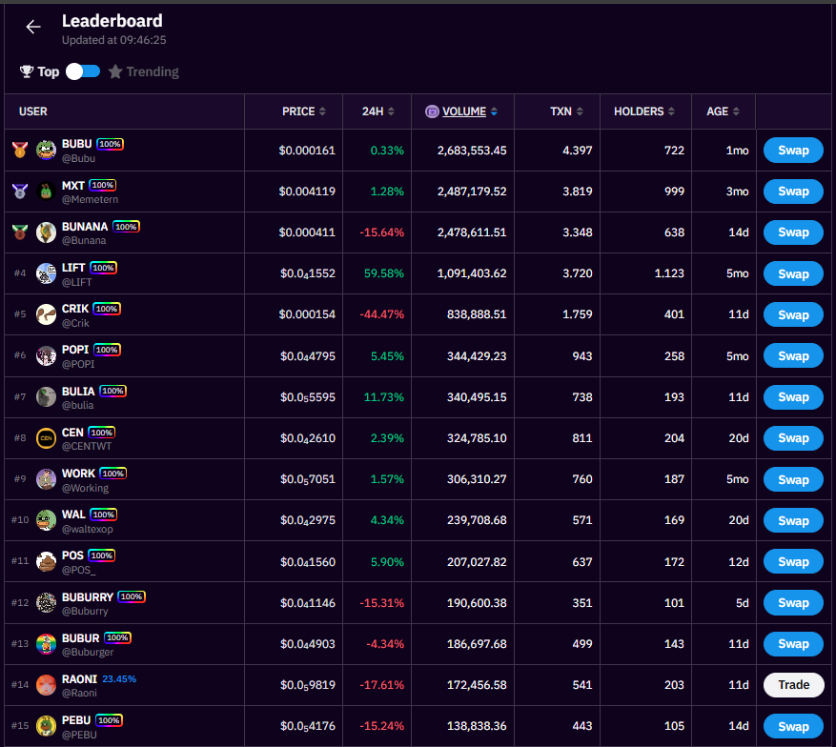This screenshot has width=836, height=747.
Task: Swap the CEN token
Action: coord(793,438)
